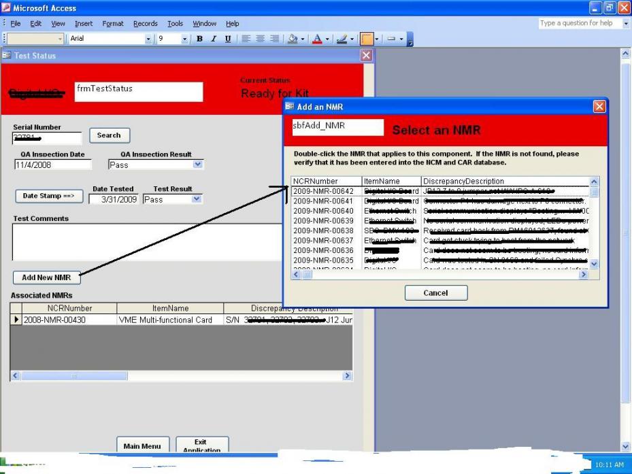The width and height of the screenshot is (632, 474).
Task: Select row 2009-NMR-00637 in NMR list
Action: pyautogui.click(x=440, y=240)
